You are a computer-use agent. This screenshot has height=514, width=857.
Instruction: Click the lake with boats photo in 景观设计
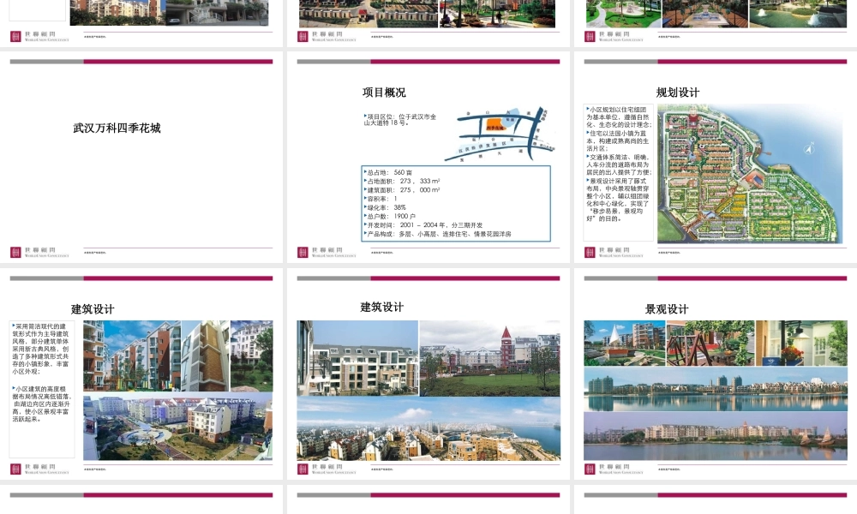716,436
